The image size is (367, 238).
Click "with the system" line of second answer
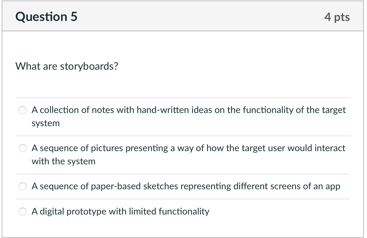63,161
